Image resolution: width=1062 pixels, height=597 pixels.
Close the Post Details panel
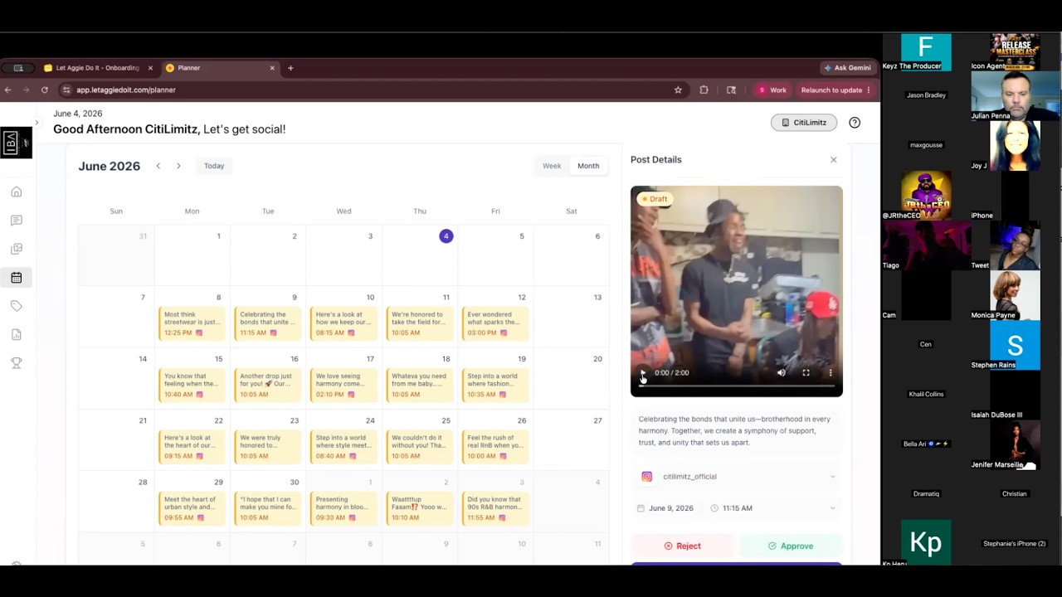coord(834,160)
